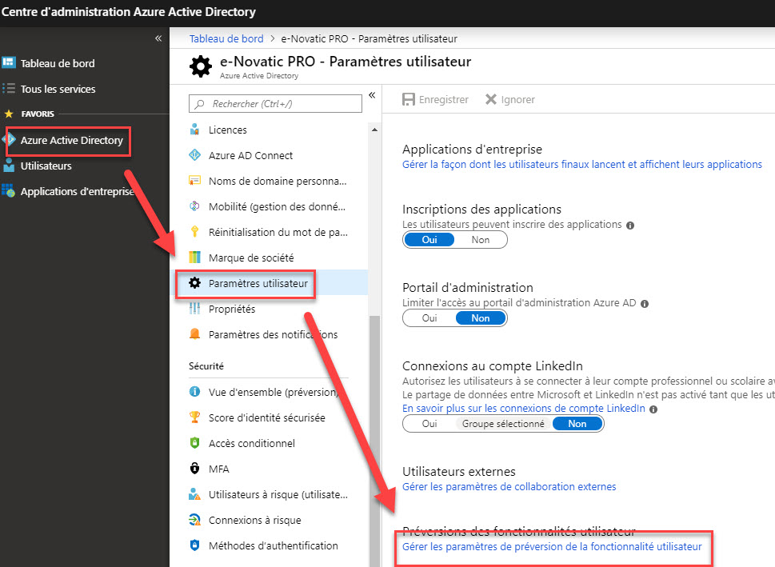Click the Ignorer X icon
This screenshot has height=567, width=775.
coord(490,99)
